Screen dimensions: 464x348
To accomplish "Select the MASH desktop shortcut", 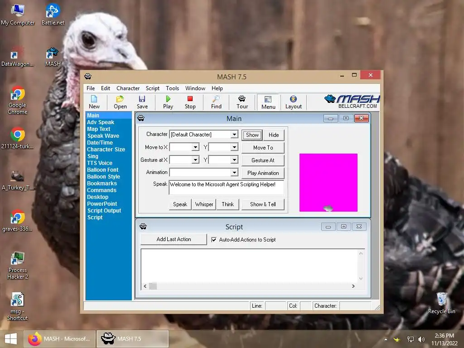I will (53, 57).
